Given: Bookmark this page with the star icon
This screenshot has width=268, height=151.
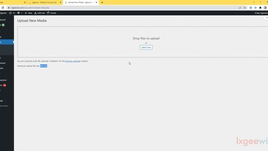Looking at the screenshot, I should tap(245, 8).
